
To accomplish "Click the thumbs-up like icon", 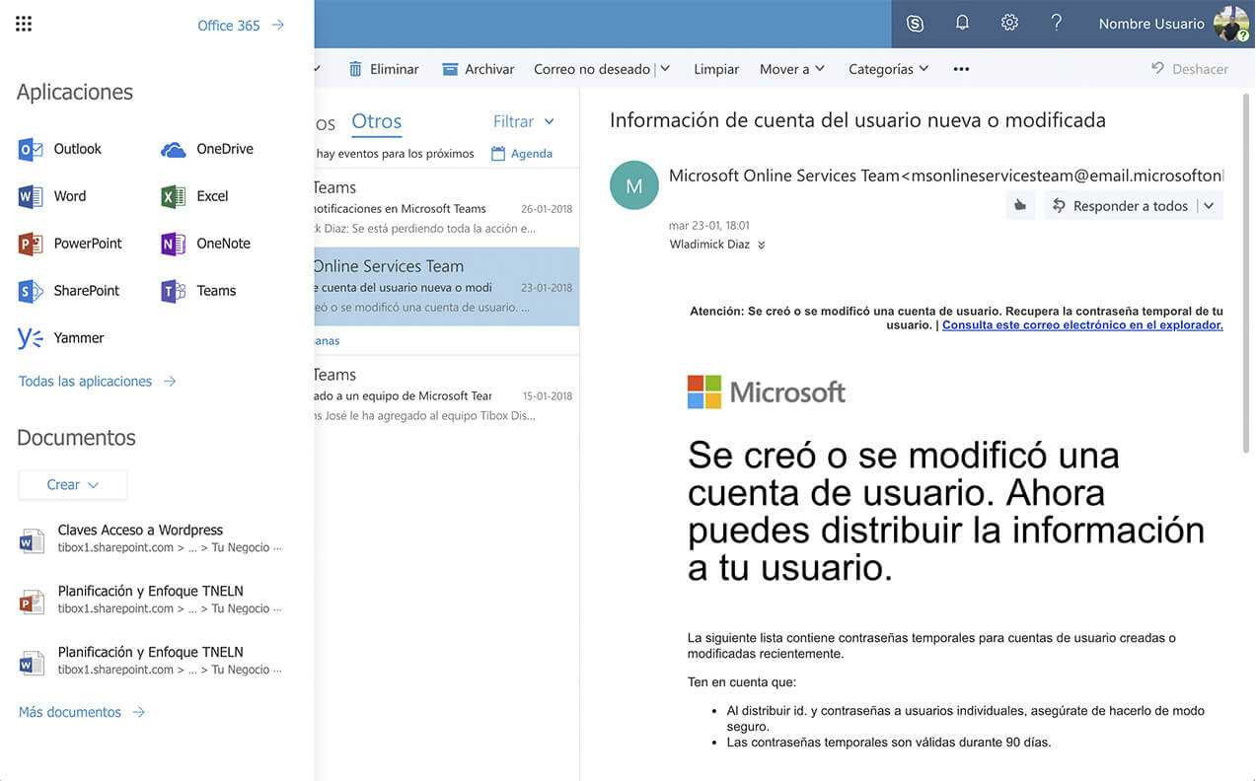I will coord(1021,206).
